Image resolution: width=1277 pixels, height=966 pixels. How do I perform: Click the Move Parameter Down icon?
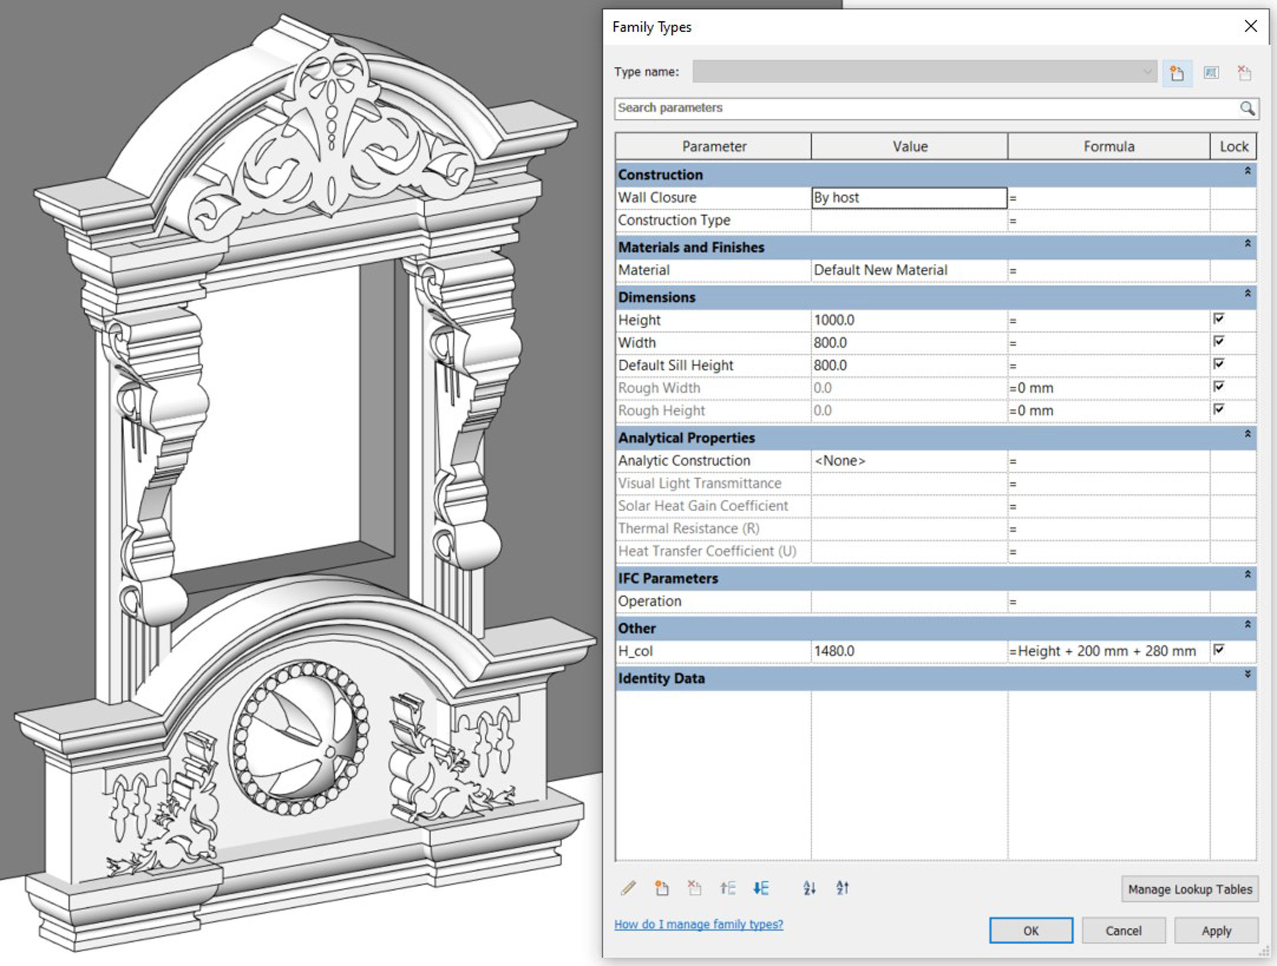(761, 888)
